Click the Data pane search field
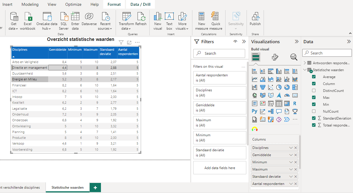 tap(327, 53)
